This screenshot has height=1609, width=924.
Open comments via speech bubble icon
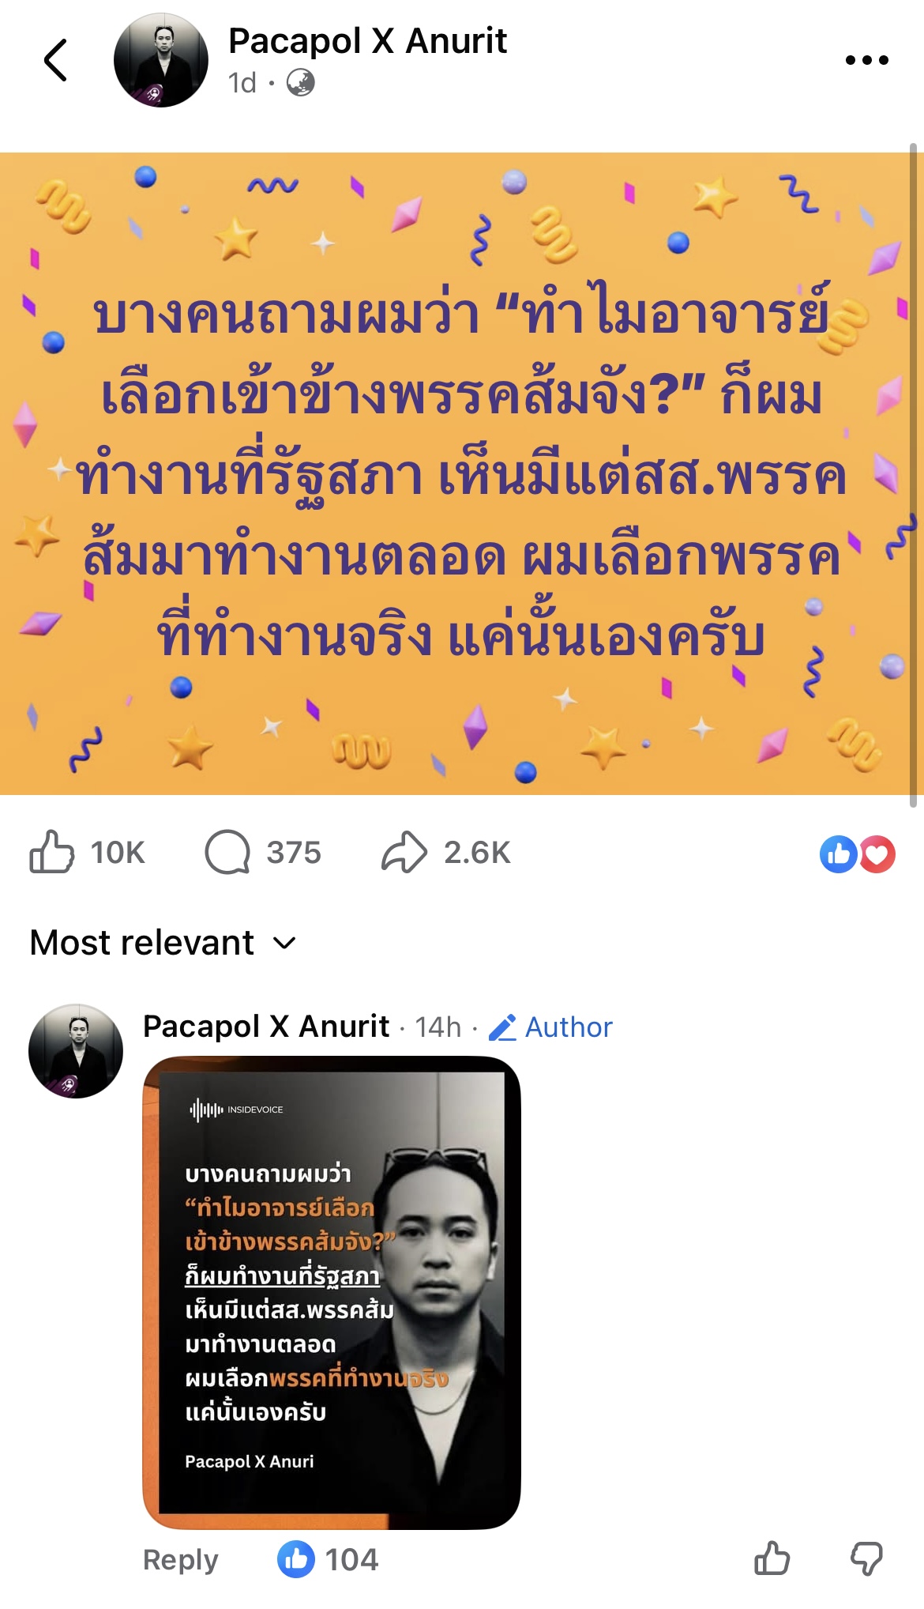[x=227, y=852]
